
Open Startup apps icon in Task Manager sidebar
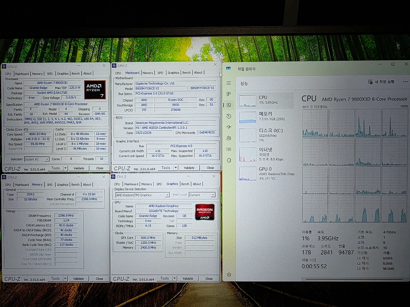(x=229, y=127)
